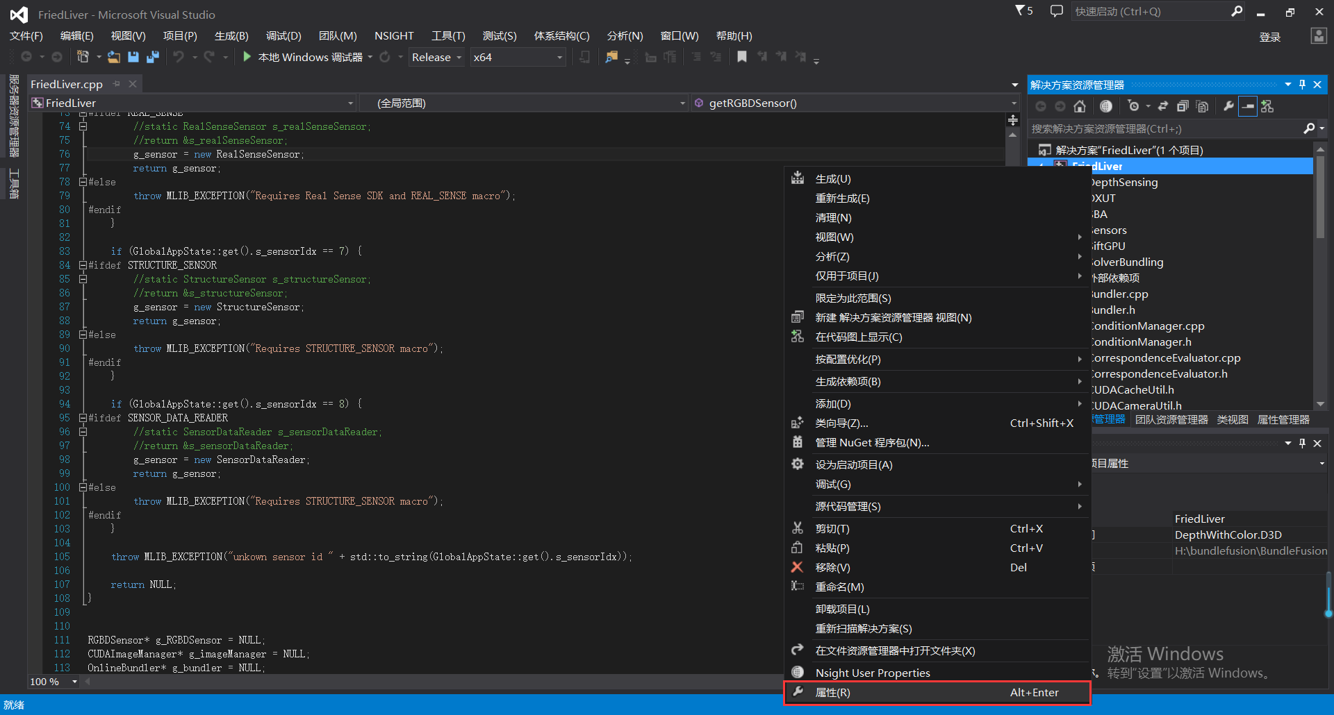Click the Save icon in the toolbar
Viewport: 1334px width, 715px height.
[133, 57]
